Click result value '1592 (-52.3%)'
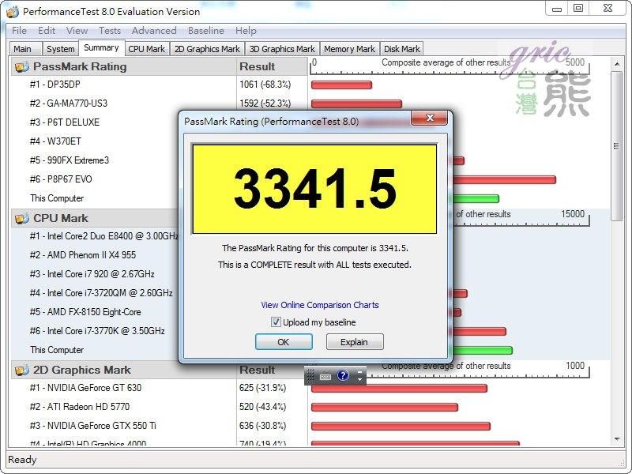Image resolution: width=632 pixels, height=474 pixels. [x=265, y=103]
